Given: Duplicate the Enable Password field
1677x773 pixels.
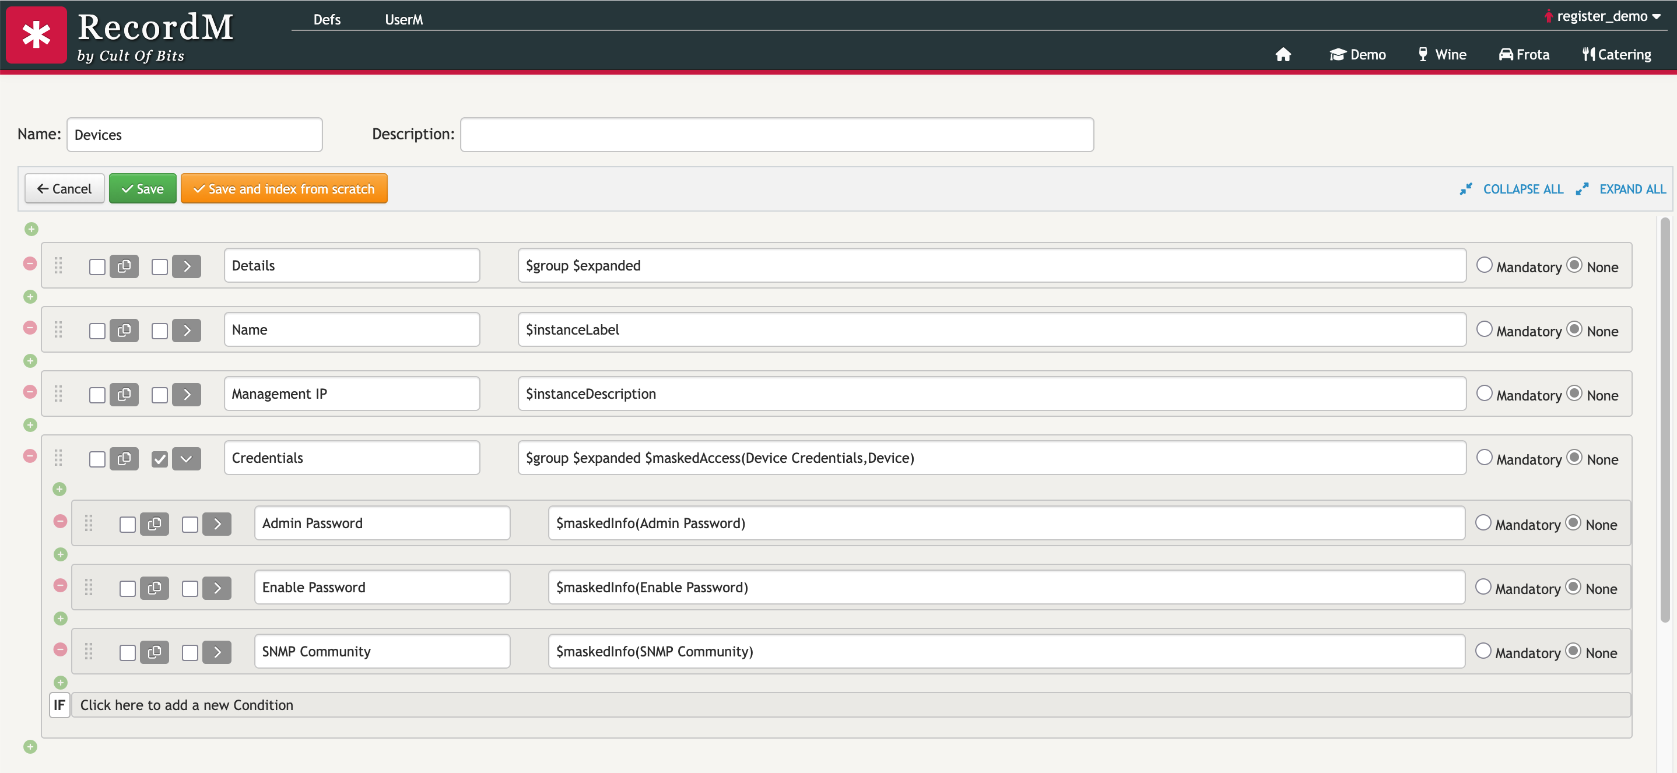Looking at the screenshot, I should point(155,588).
